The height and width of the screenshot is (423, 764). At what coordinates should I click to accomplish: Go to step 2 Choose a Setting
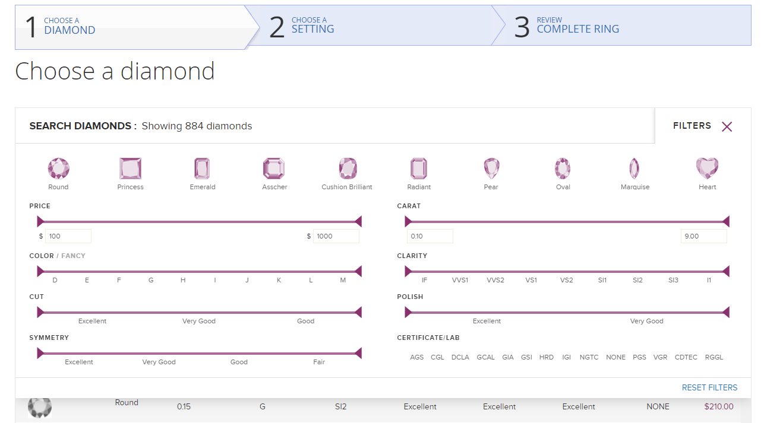[312, 26]
